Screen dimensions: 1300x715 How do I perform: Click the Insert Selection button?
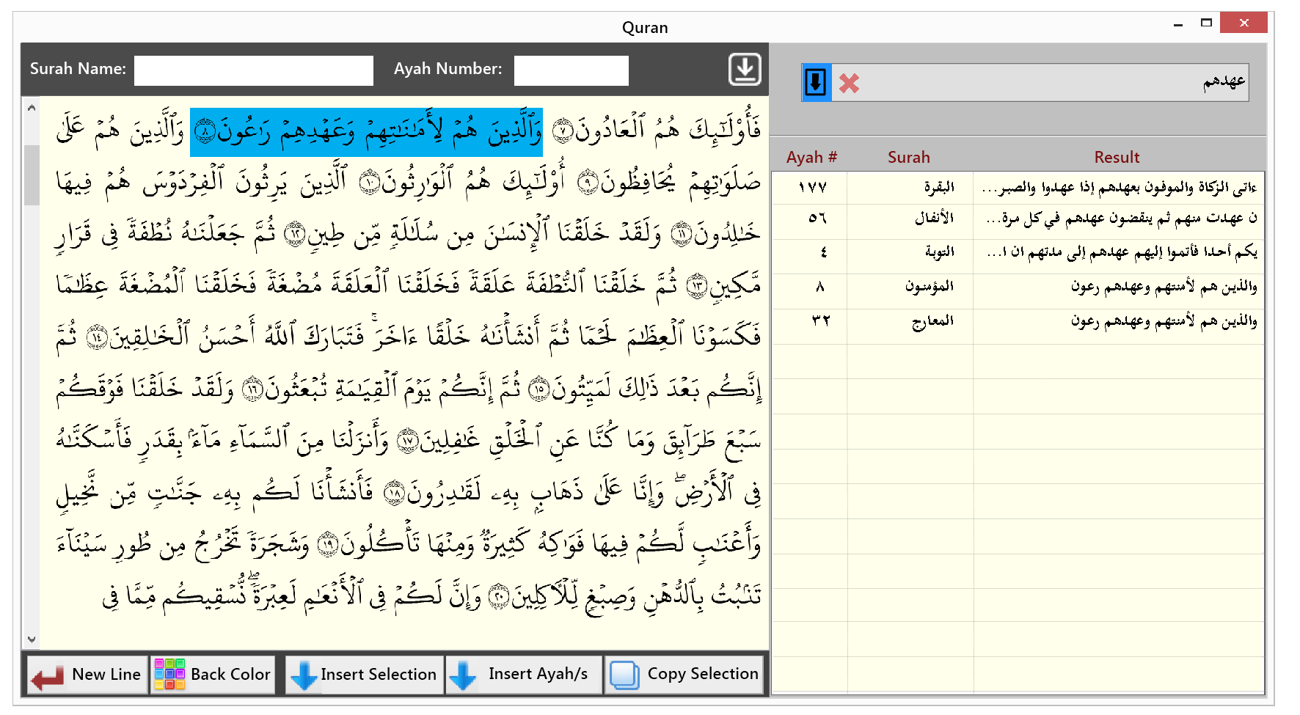(x=365, y=675)
